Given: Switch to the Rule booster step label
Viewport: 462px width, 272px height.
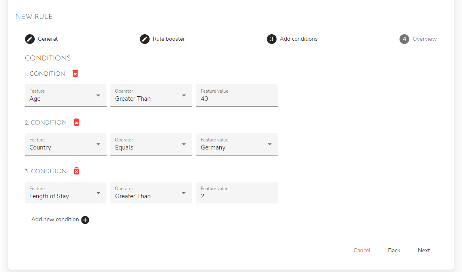Looking at the screenshot, I should [169, 39].
